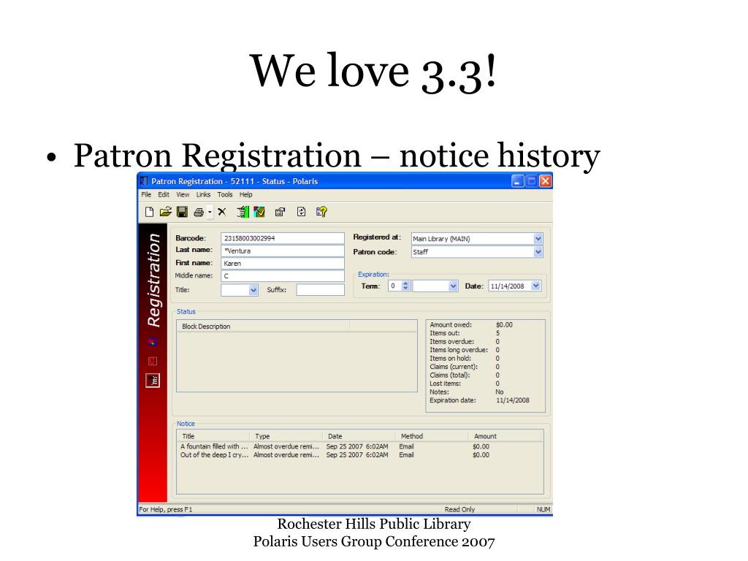Expand the Registered at dropdown
748x561 pixels.
point(538,239)
